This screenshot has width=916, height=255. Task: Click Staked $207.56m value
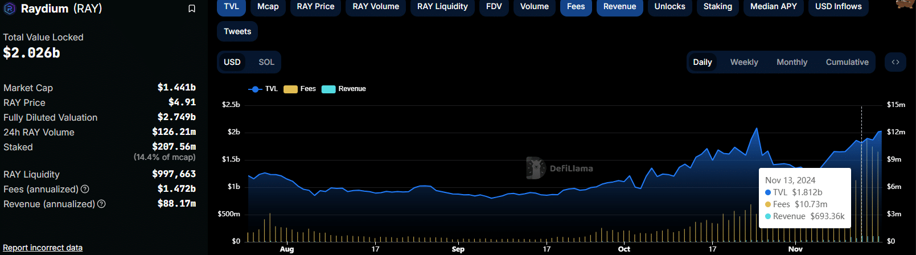pos(174,146)
